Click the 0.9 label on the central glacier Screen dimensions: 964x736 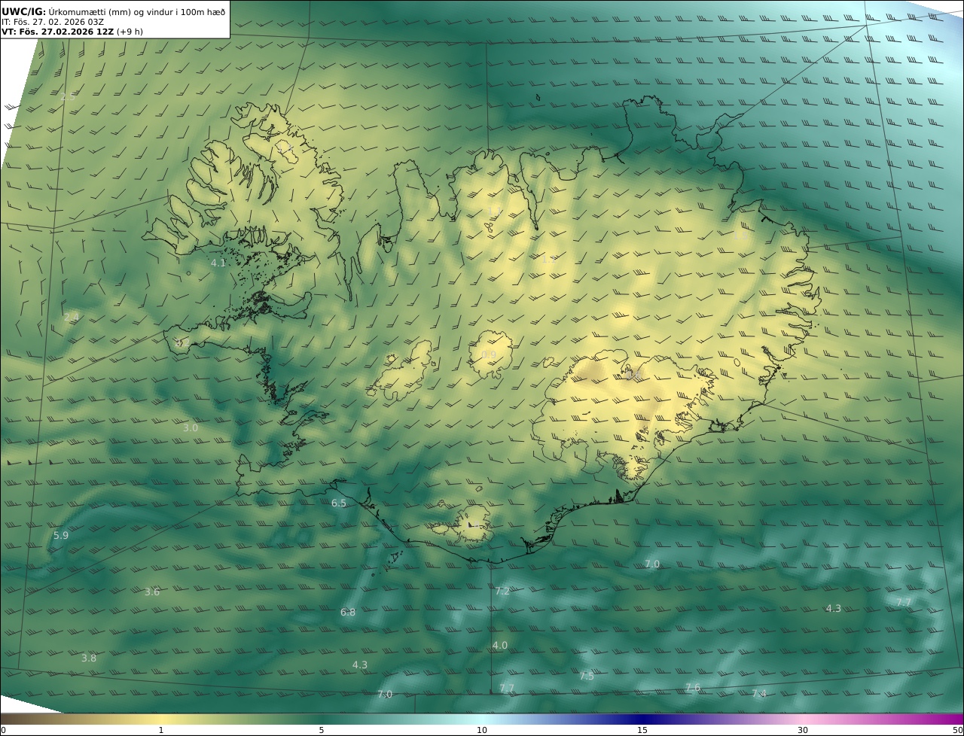(x=489, y=355)
